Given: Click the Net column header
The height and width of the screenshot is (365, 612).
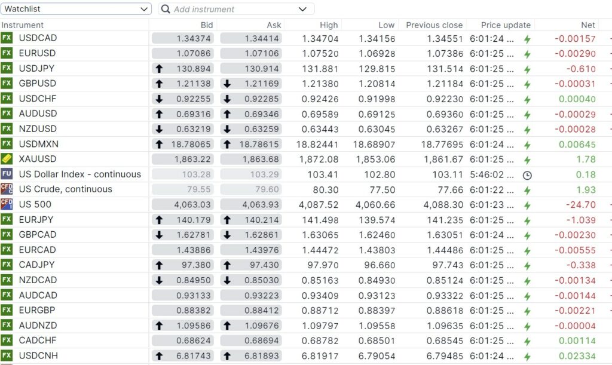Looking at the screenshot, I should [587, 25].
